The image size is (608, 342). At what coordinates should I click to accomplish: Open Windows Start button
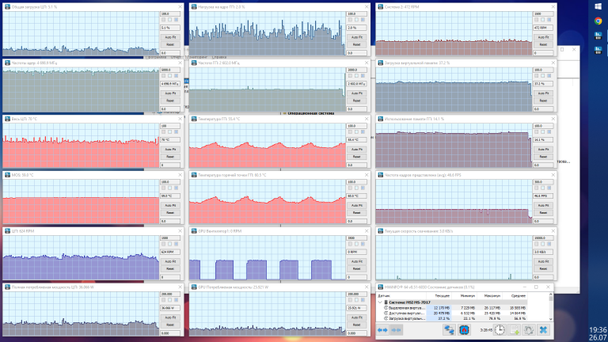pos(598,6)
